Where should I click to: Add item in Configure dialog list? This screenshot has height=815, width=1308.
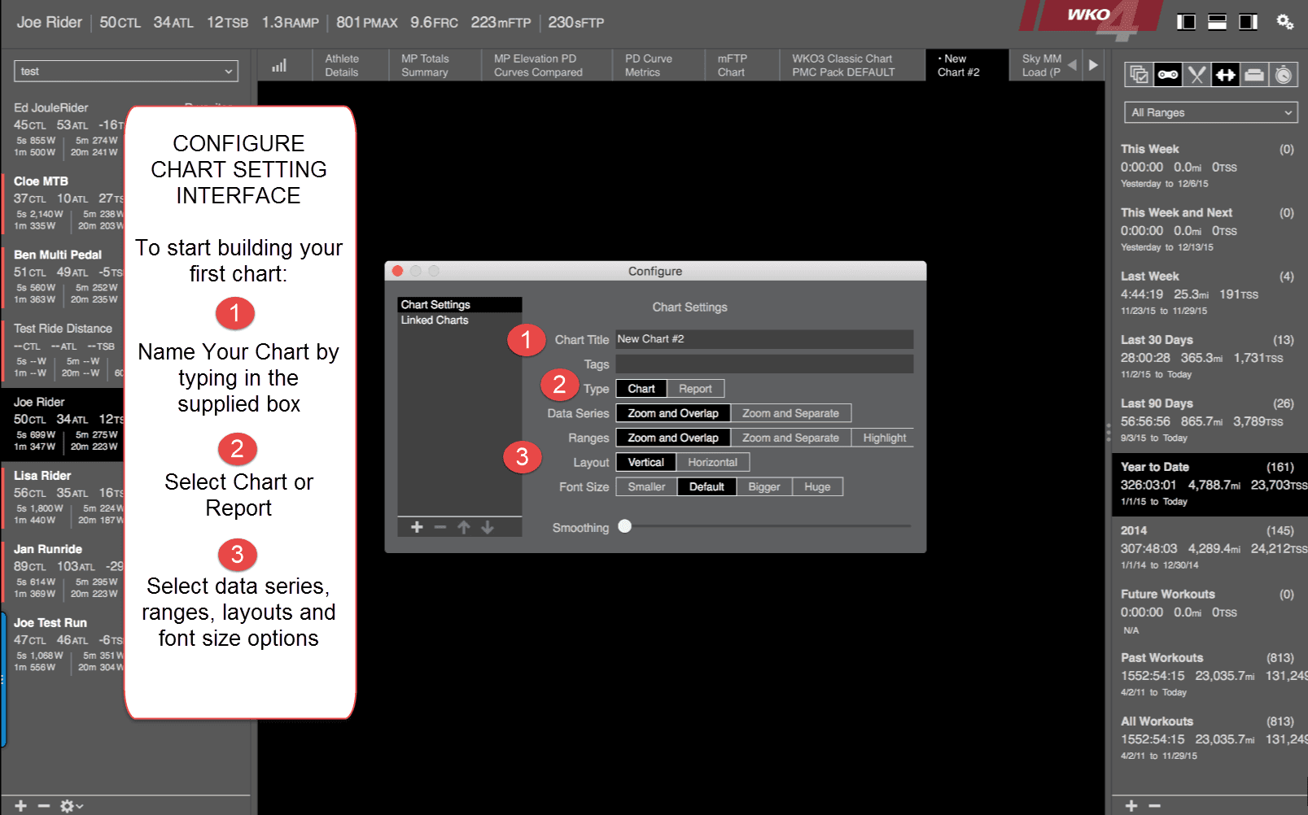tap(417, 527)
